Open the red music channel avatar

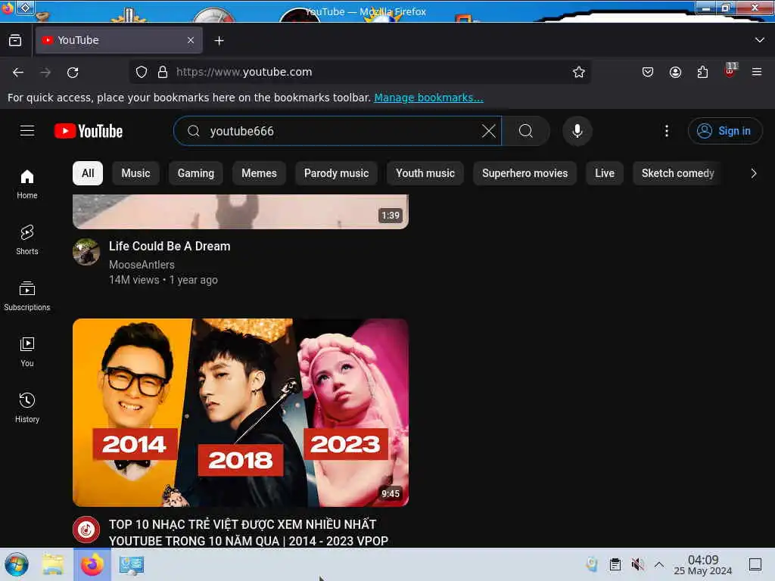[86, 530]
